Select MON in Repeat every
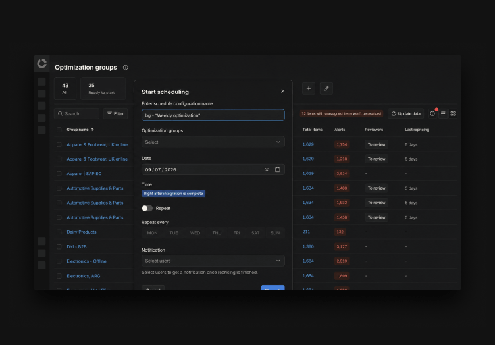The height and width of the screenshot is (345, 495). pos(152,233)
